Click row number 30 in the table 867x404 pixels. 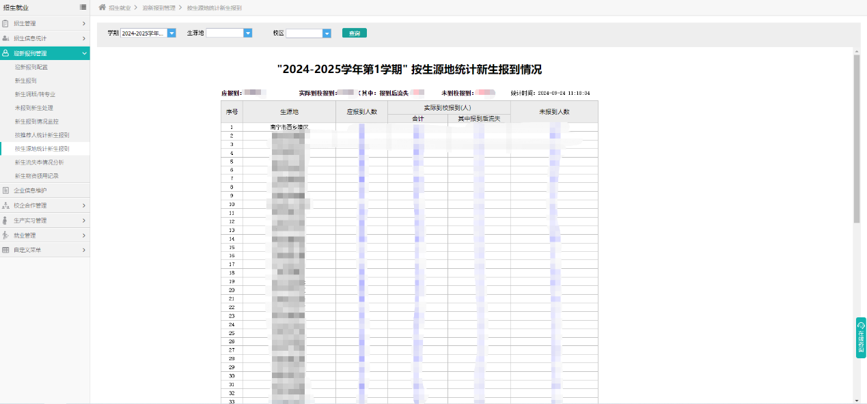pyautogui.click(x=232, y=375)
